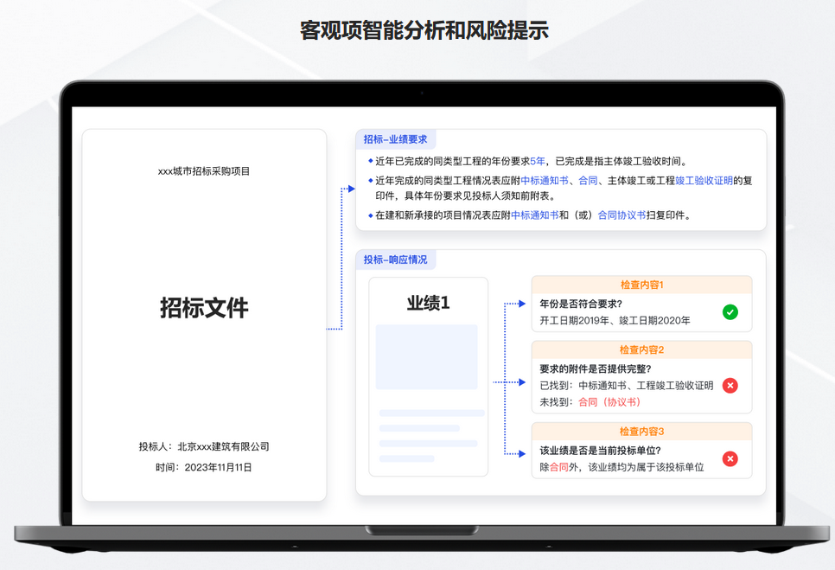Click the text 该业绩是否是当前投标单位?
This screenshot has height=570, width=835.
tap(600, 451)
